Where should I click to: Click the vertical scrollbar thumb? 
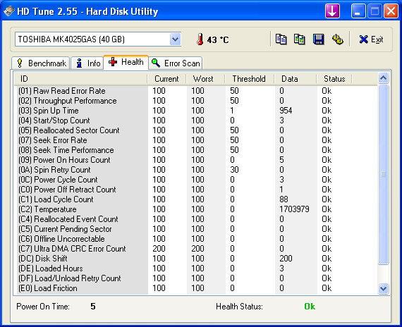click(x=383, y=174)
